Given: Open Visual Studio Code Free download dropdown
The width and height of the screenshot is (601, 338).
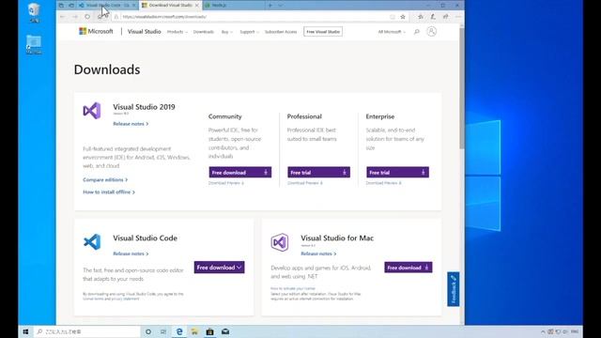Looking at the screenshot, I should (x=219, y=267).
